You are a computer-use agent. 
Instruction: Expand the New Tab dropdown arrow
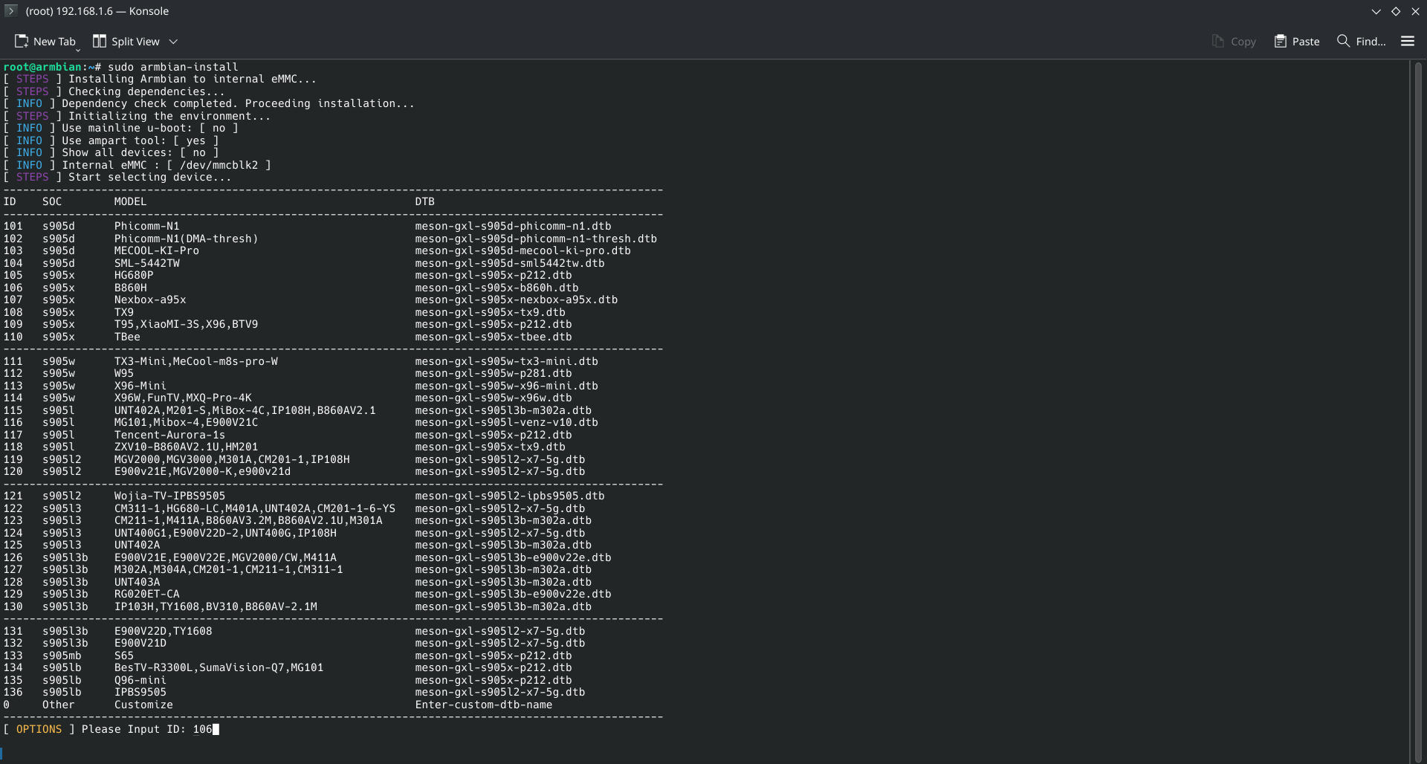(x=78, y=49)
